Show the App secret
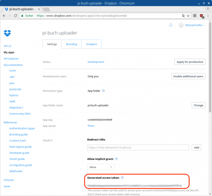The height and width of the screenshot is (196, 212). click(91, 126)
